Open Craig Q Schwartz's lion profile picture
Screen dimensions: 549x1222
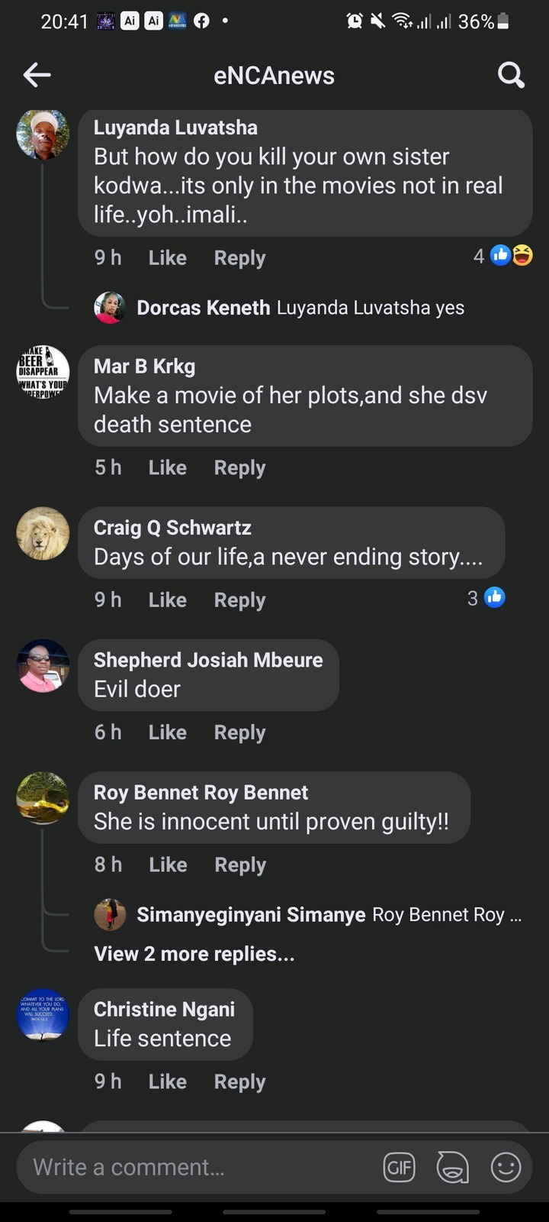pyautogui.click(x=43, y=533)
